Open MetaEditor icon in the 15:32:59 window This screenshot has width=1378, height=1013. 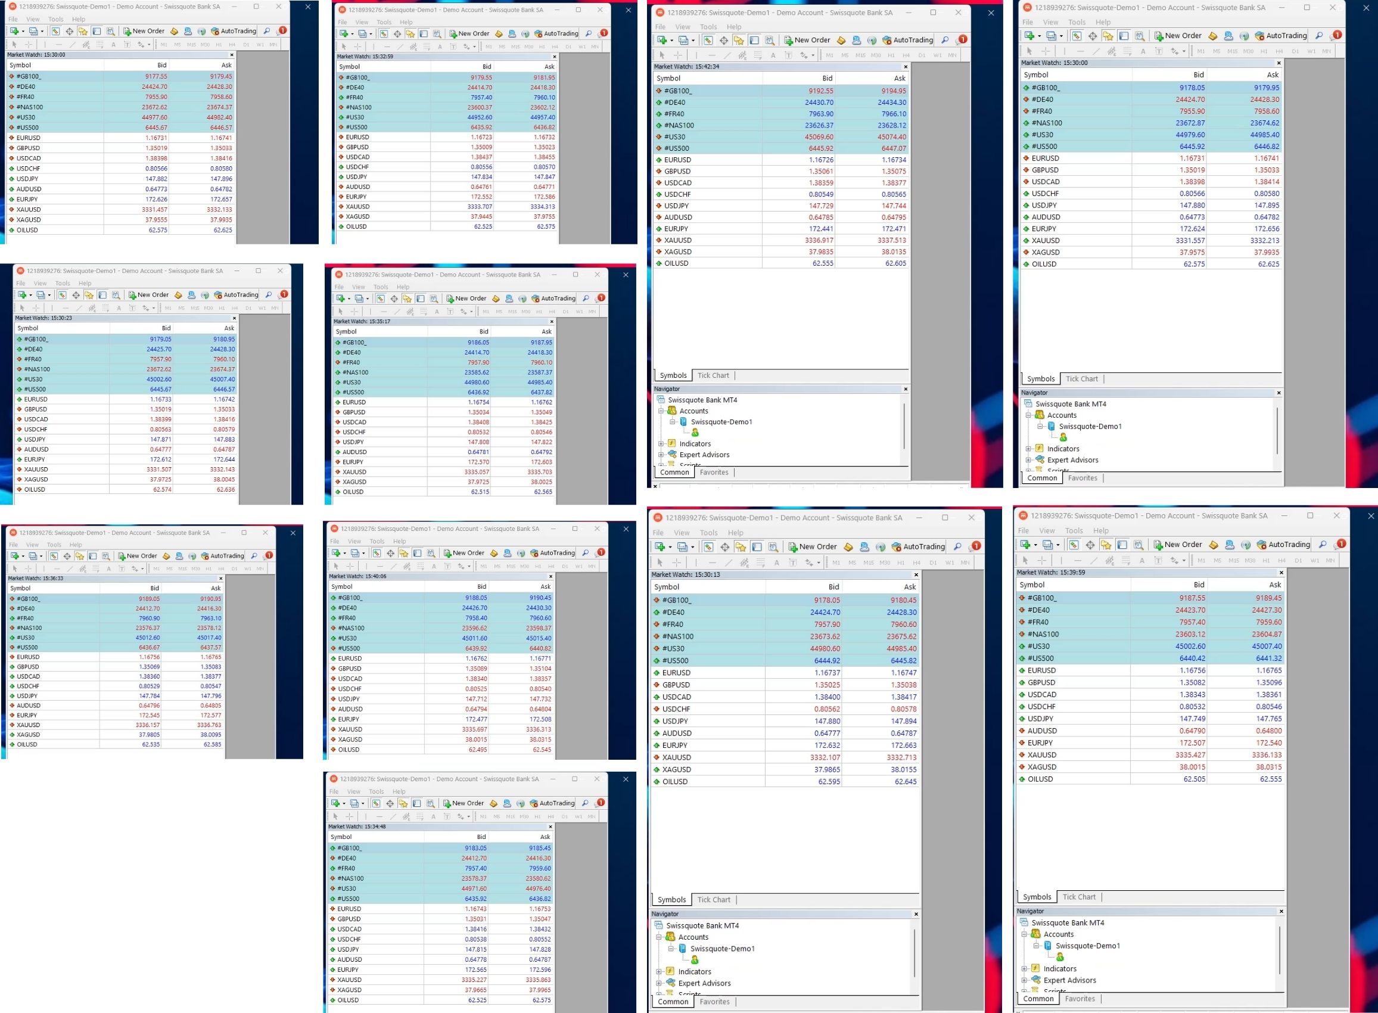(499, 34)
